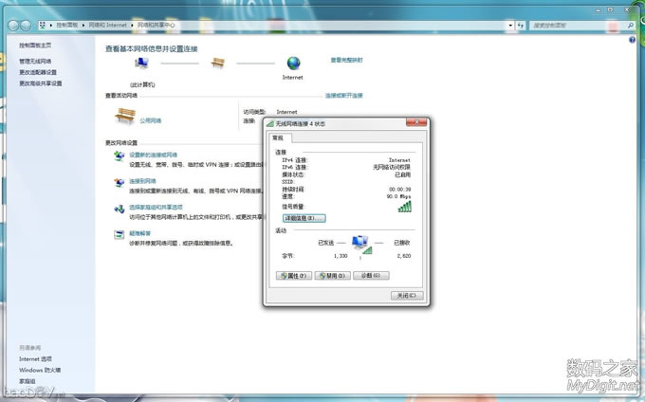Click the 属性 properties button
This screenshot has height=402, width=645.
tap(293, 275)
